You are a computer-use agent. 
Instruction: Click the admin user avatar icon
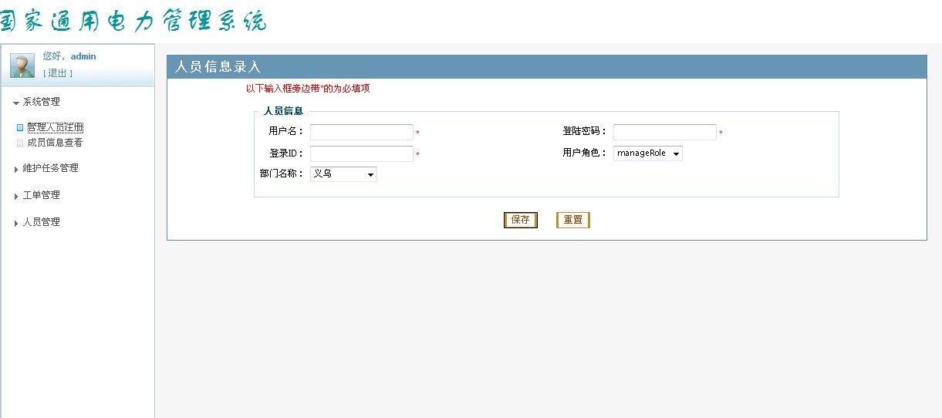22,66
